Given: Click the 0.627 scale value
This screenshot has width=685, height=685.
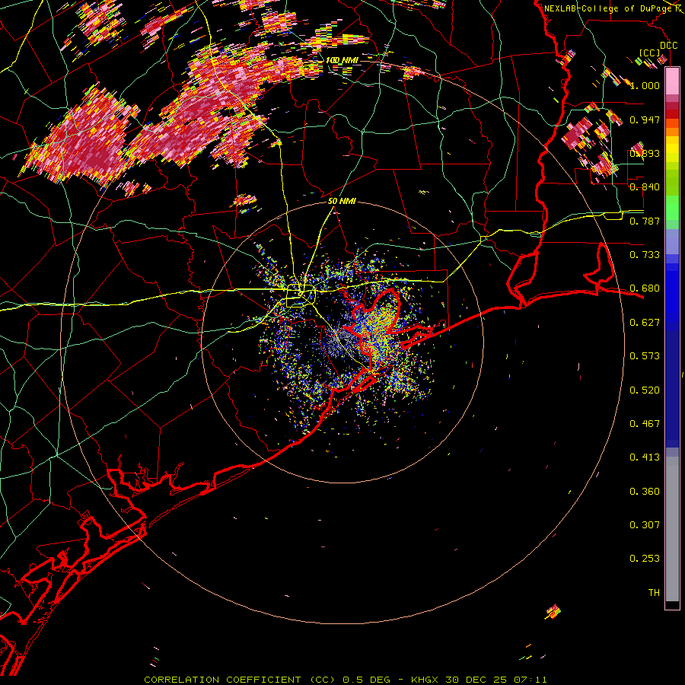Looking at the screenshot, I should (x=645, y=323).
